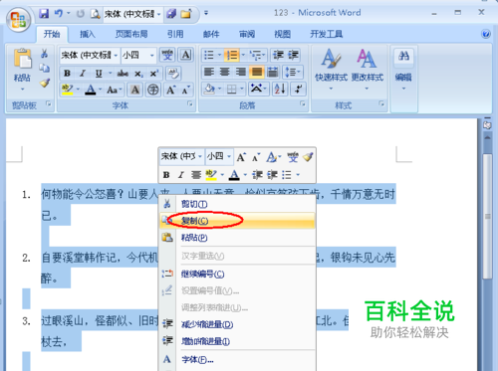Switch to the Page Layout (页面布局) tab
The image size is (498, 371).
click(131, 34)
